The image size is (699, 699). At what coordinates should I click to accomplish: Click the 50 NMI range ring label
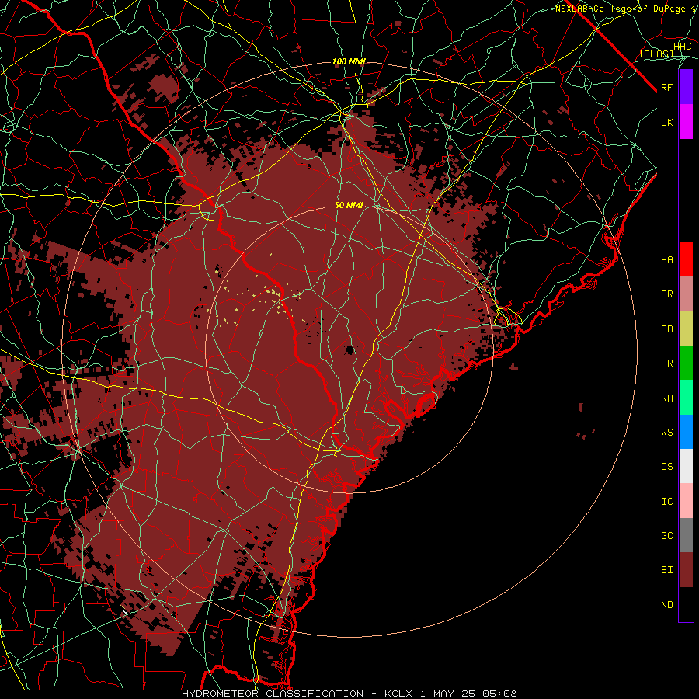349,206
